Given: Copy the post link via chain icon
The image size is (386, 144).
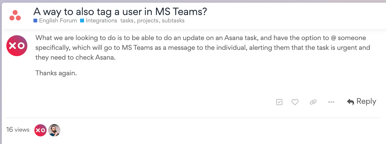Looking at the screenshot, I should click(x=313, y=102).
